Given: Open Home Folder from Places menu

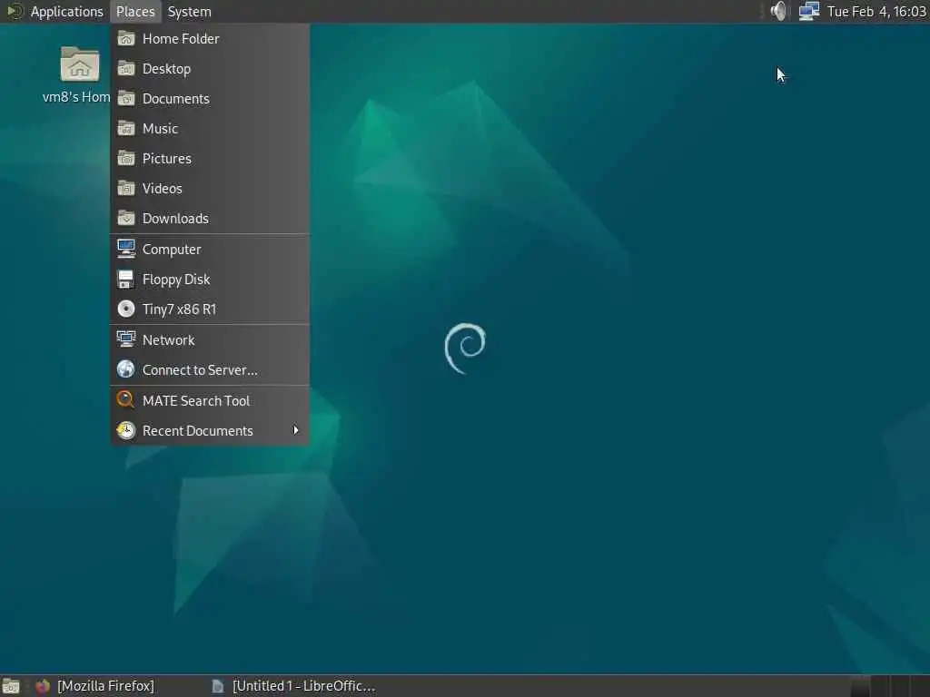Looking at the screenshot, I should pos(210,38).
